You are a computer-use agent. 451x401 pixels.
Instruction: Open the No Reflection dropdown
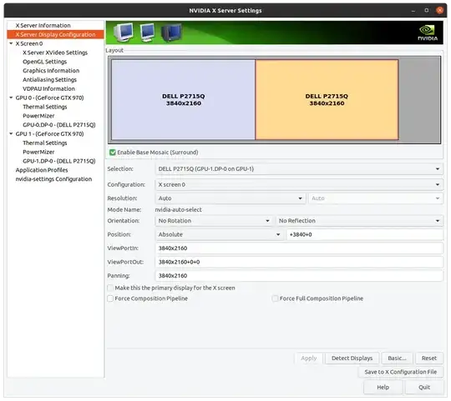[x=359, y=220]
